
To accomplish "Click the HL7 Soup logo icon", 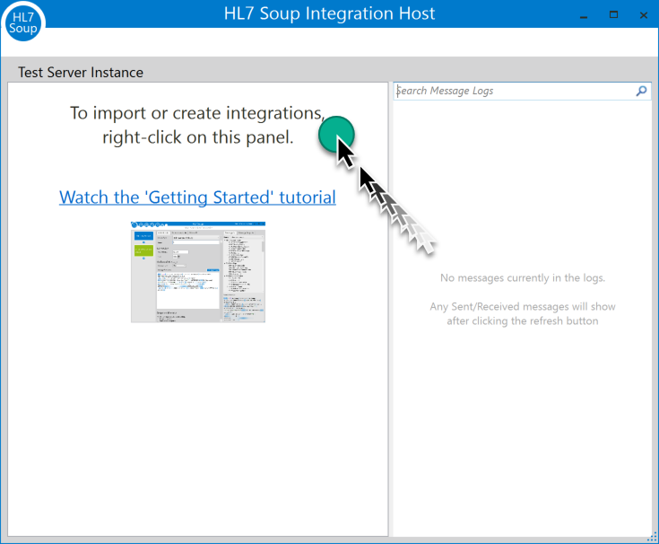I will (23, 22).
